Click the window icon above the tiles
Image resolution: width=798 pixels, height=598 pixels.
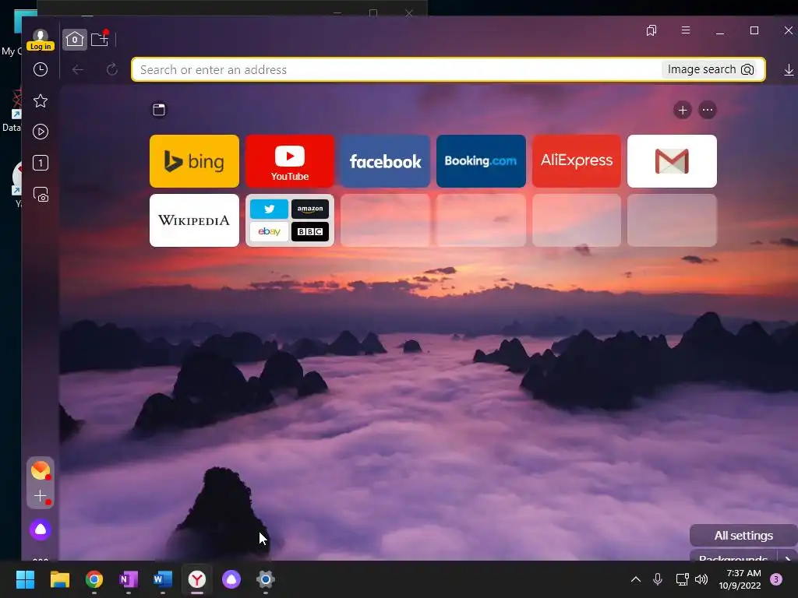coord(159,110)
